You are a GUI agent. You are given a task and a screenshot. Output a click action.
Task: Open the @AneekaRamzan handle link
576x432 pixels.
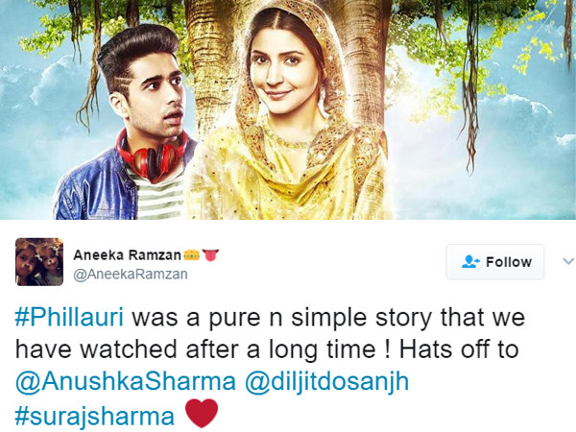(131, 274)
